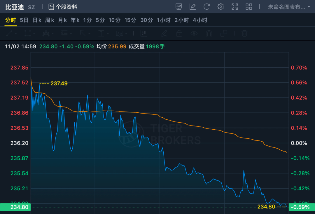Screen dimensions: 315x214
Task: Click the candlestick indicator icon
Action: (143, 33)
